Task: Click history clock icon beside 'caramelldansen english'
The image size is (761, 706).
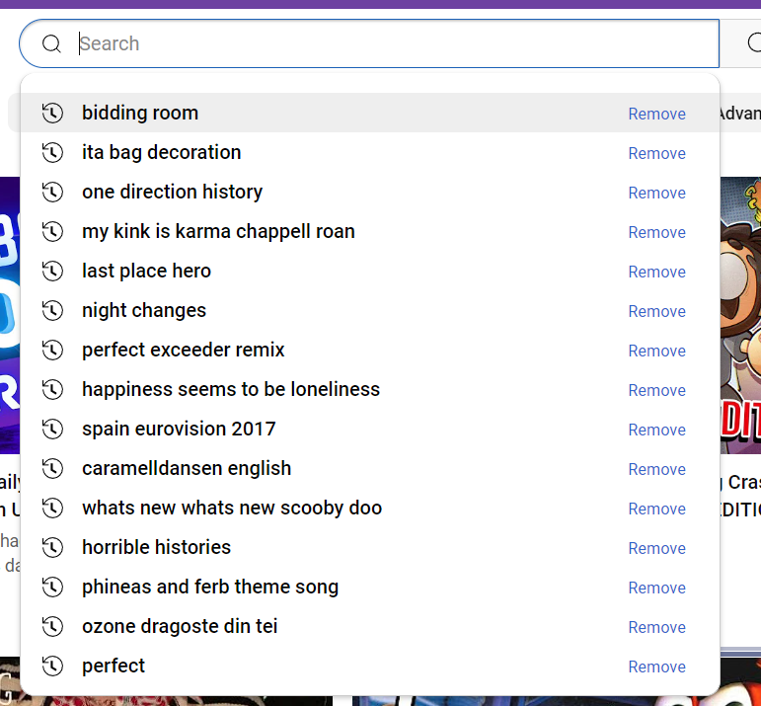Action: tap(52, 468)
